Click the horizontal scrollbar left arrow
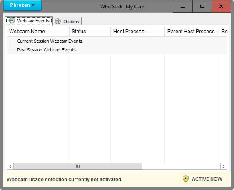The height and width of the screenshot is (190, 234). click(10, 166)
